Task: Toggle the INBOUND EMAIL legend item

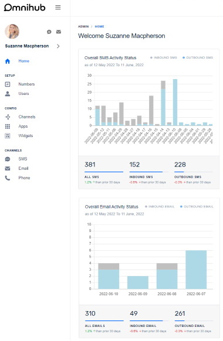Action: (160, 207)
